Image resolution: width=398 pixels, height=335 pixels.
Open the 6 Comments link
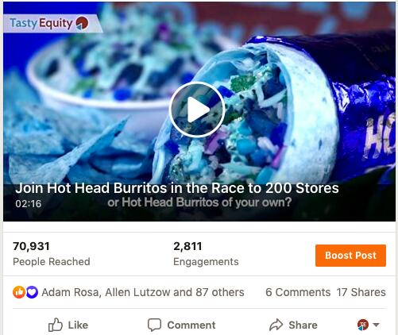(298, 292)
